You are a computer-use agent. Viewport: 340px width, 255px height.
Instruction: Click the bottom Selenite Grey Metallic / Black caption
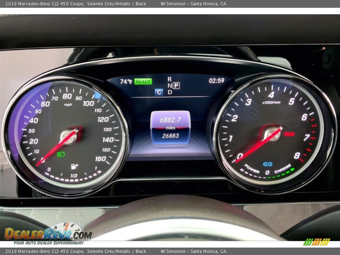[117, 251]
